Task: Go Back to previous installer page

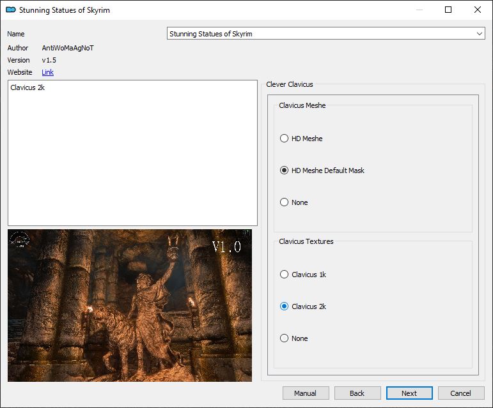Action: (357, 393)
